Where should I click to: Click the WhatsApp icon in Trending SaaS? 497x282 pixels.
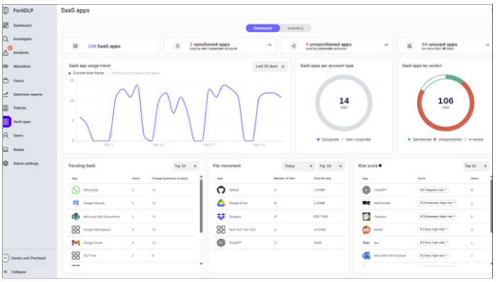coord(76,190)
